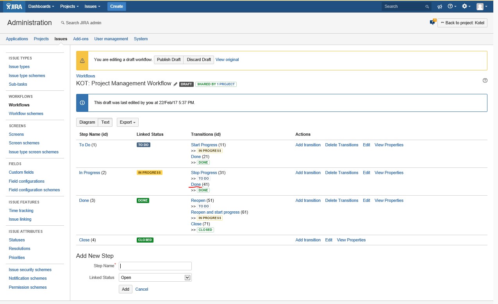Viewport: 498px width, 304px height.
Task: Expand the Dashboards menu
Action: tap(41, 6)
